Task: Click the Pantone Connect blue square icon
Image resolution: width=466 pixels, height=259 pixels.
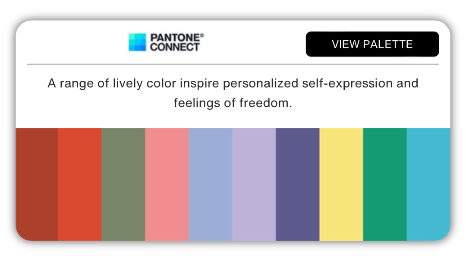Action: [137, 42]
